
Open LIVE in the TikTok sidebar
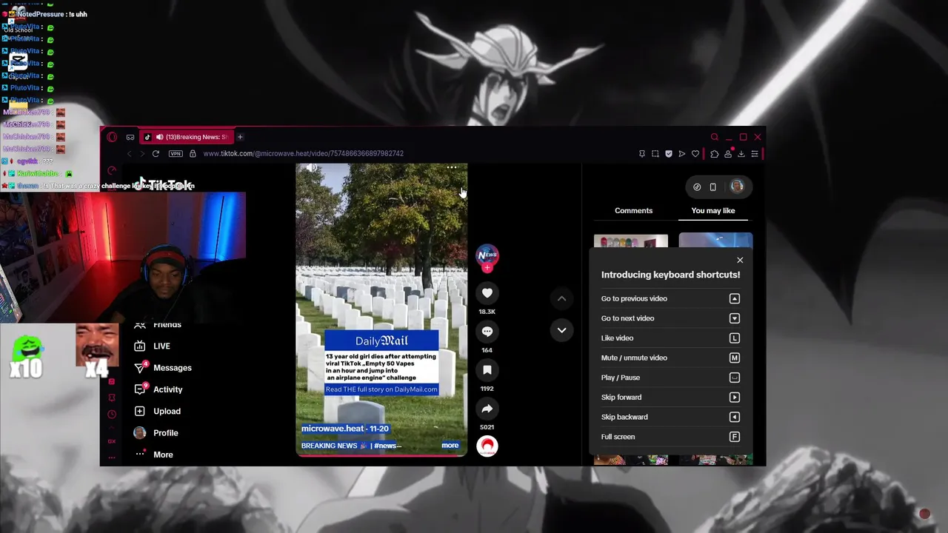(x=161, y=346)
